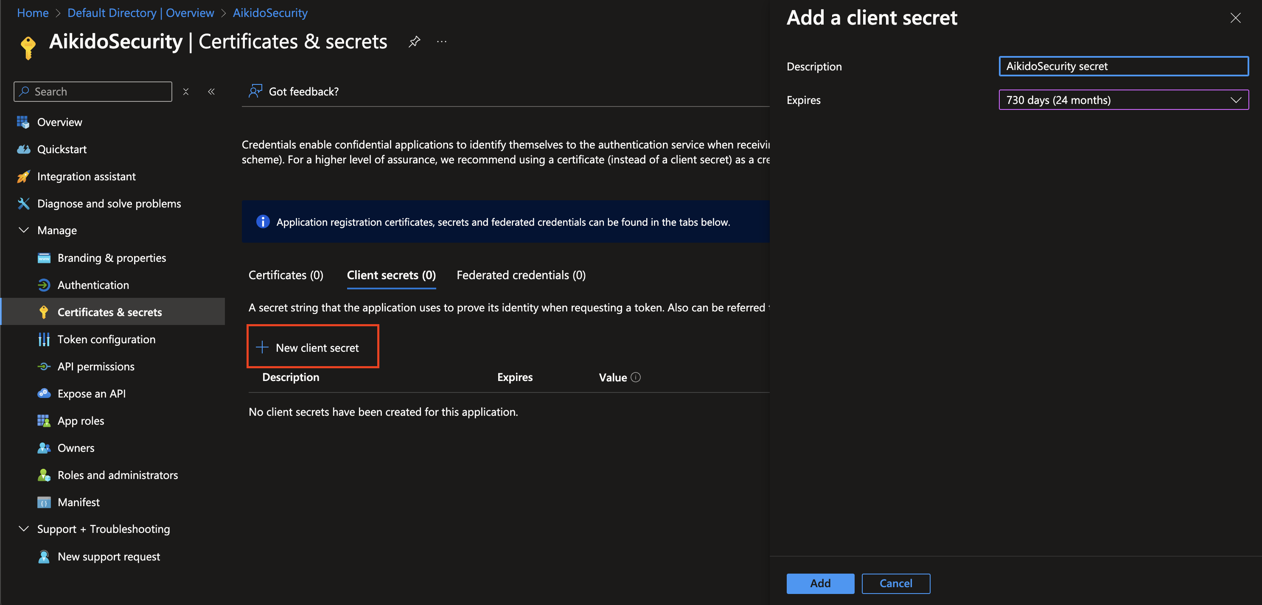Go to Home breadcrumb
This screenshot has width=1262, height=605.
tap(33, 13)
